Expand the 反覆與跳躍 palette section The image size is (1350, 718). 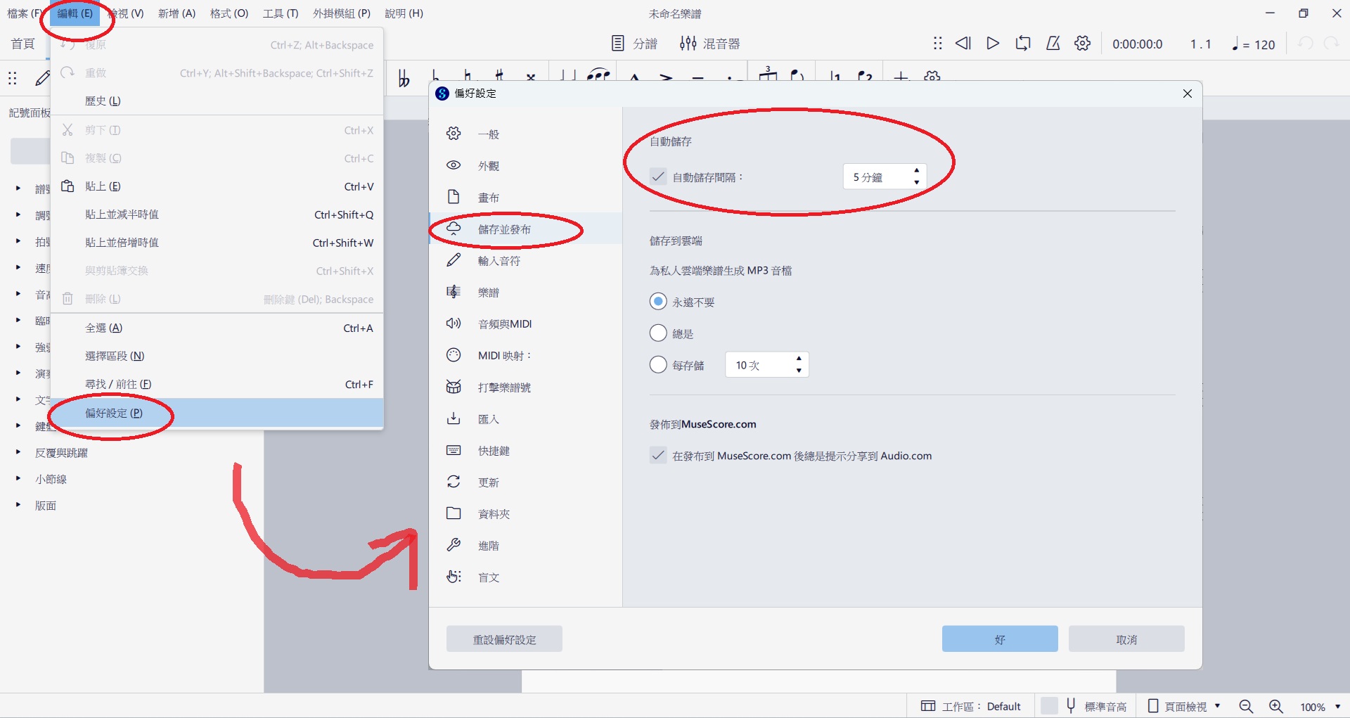pyautogui.click(x=18, y=453)
